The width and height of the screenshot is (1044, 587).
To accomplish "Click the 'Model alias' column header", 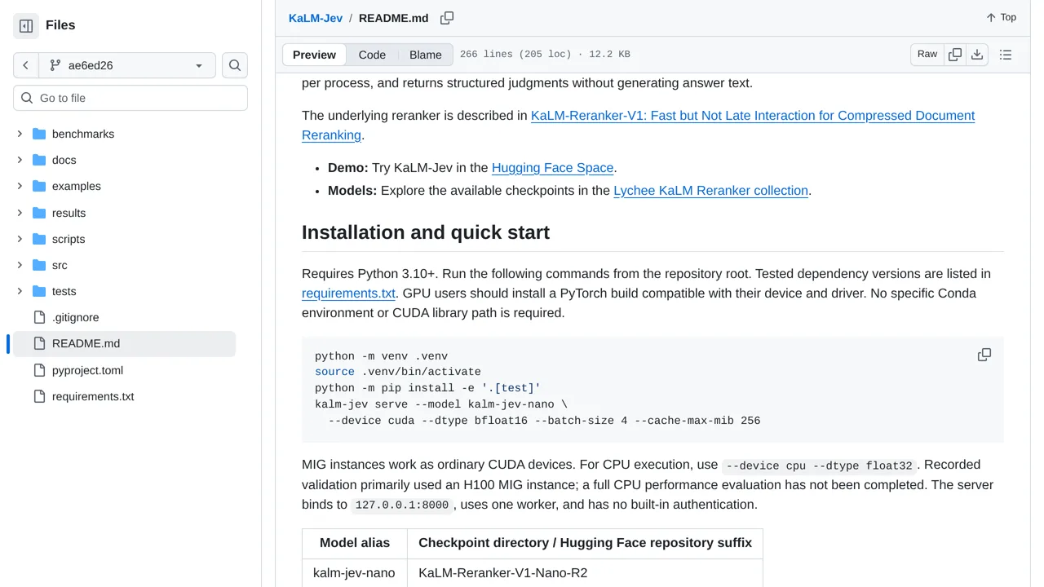I will click(355, 543).
